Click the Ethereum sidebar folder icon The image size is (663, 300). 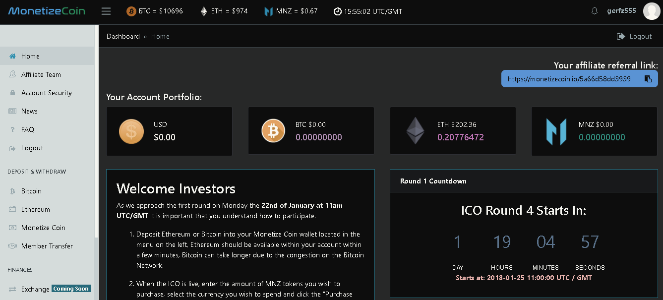click(x=12, y=209)
